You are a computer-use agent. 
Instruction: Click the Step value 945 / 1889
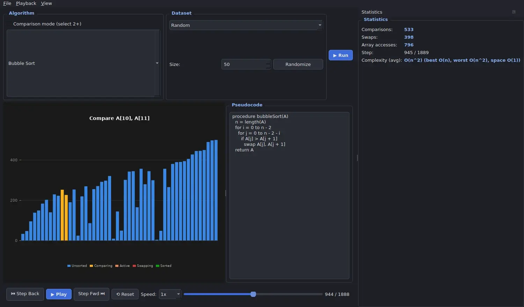pyautogui.click(x=416, y=52)
